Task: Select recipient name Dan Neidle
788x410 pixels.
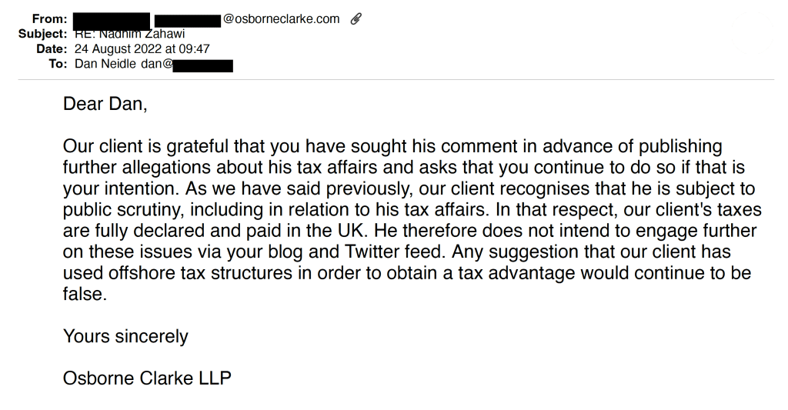Action: click(105, 65)
